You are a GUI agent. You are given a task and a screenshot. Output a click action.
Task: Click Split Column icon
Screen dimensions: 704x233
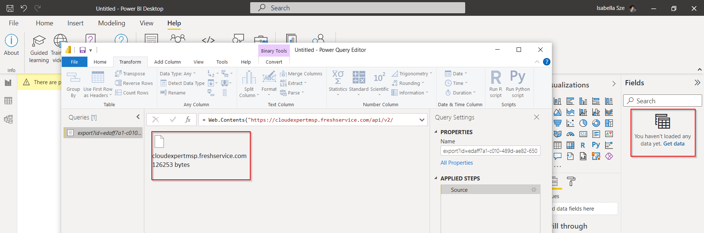[x=249, y=78]
